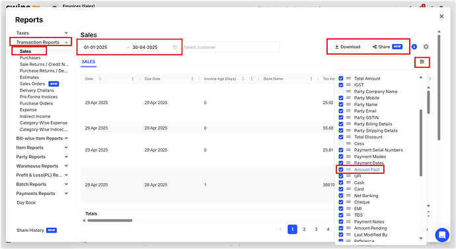
Task: Uncheck the IGST column
Action: 341,85
